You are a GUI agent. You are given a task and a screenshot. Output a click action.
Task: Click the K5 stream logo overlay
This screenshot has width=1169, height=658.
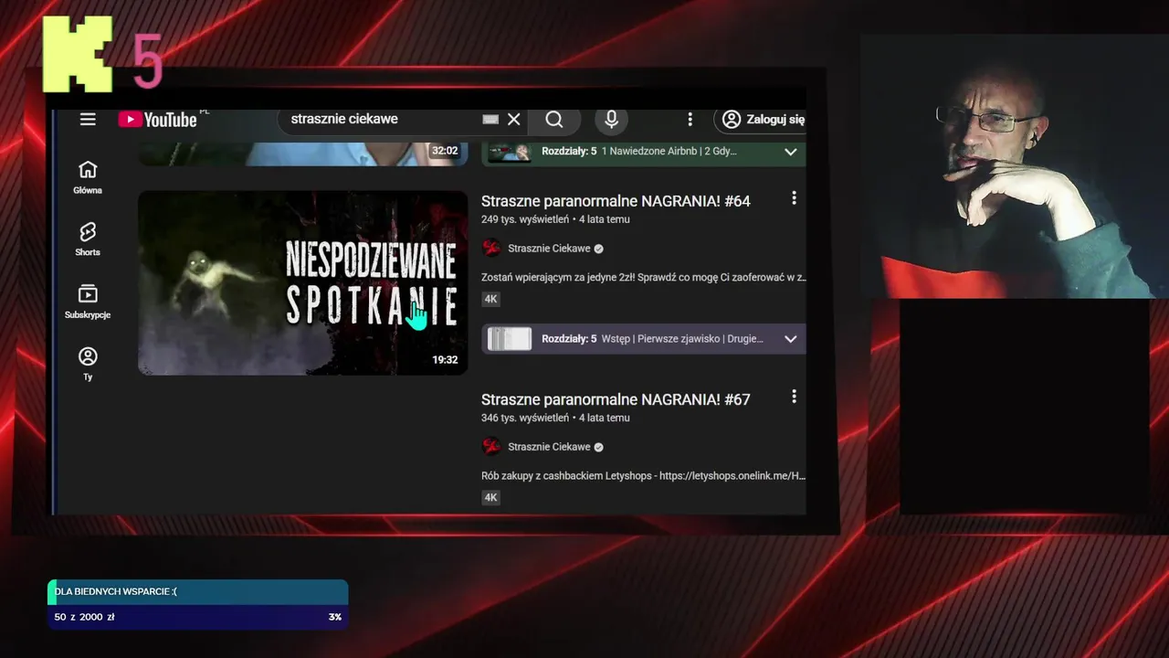[102, 55]
